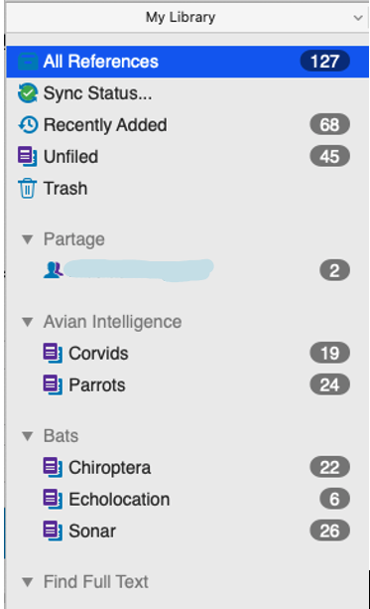This screenshot has width=370, height=609.
Task: Click the 127 count badge
Action: pos(325,62)
